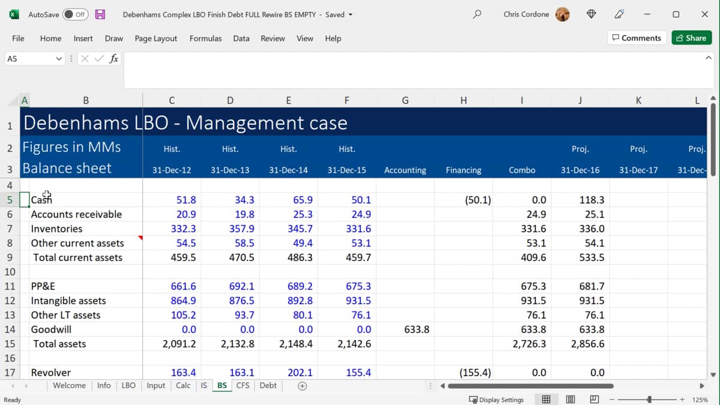Select column G header
The image size is (720, 405).
(405, 100)
